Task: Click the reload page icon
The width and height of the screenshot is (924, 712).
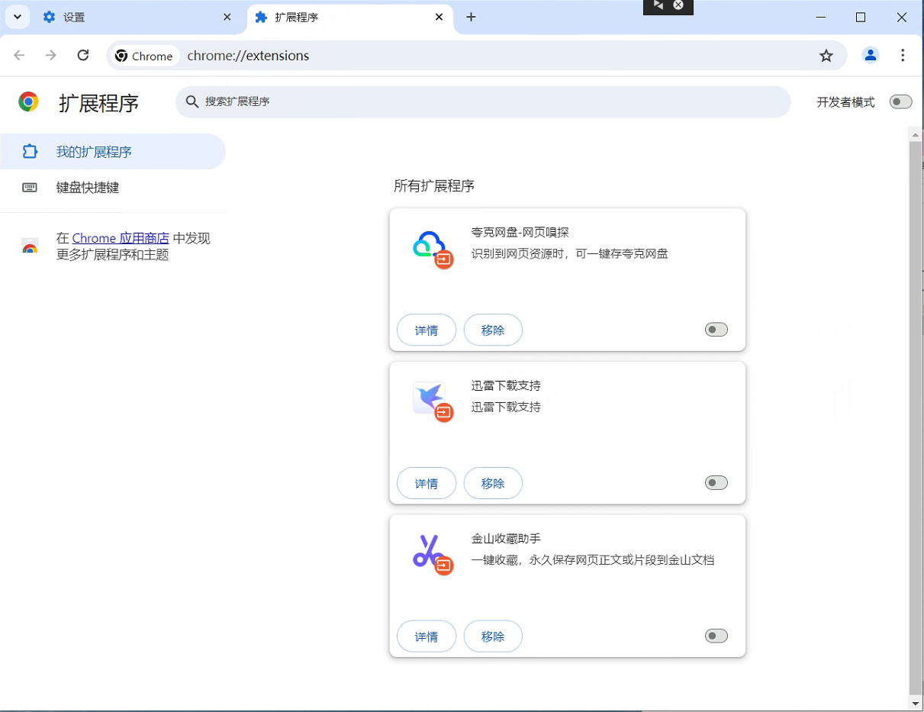Action: 83,55
